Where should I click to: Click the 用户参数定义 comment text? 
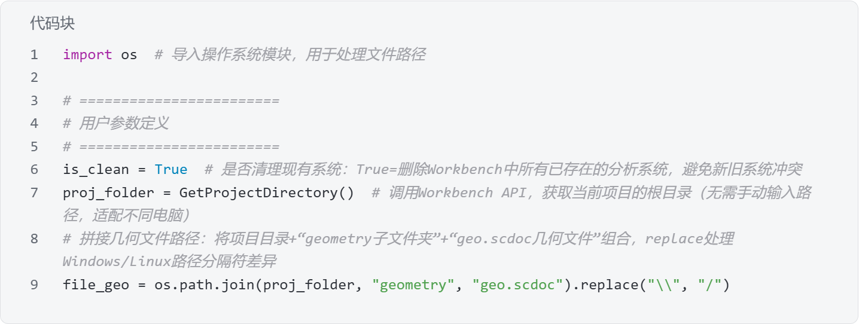[123, 124]
